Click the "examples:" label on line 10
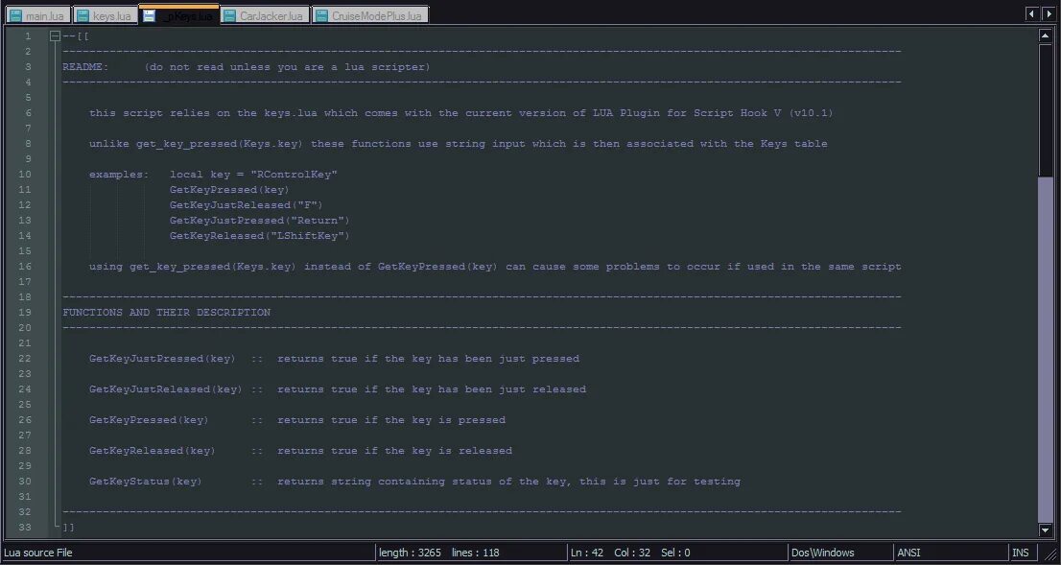This screenshot has height=565, width=1061. click(119, 175)
